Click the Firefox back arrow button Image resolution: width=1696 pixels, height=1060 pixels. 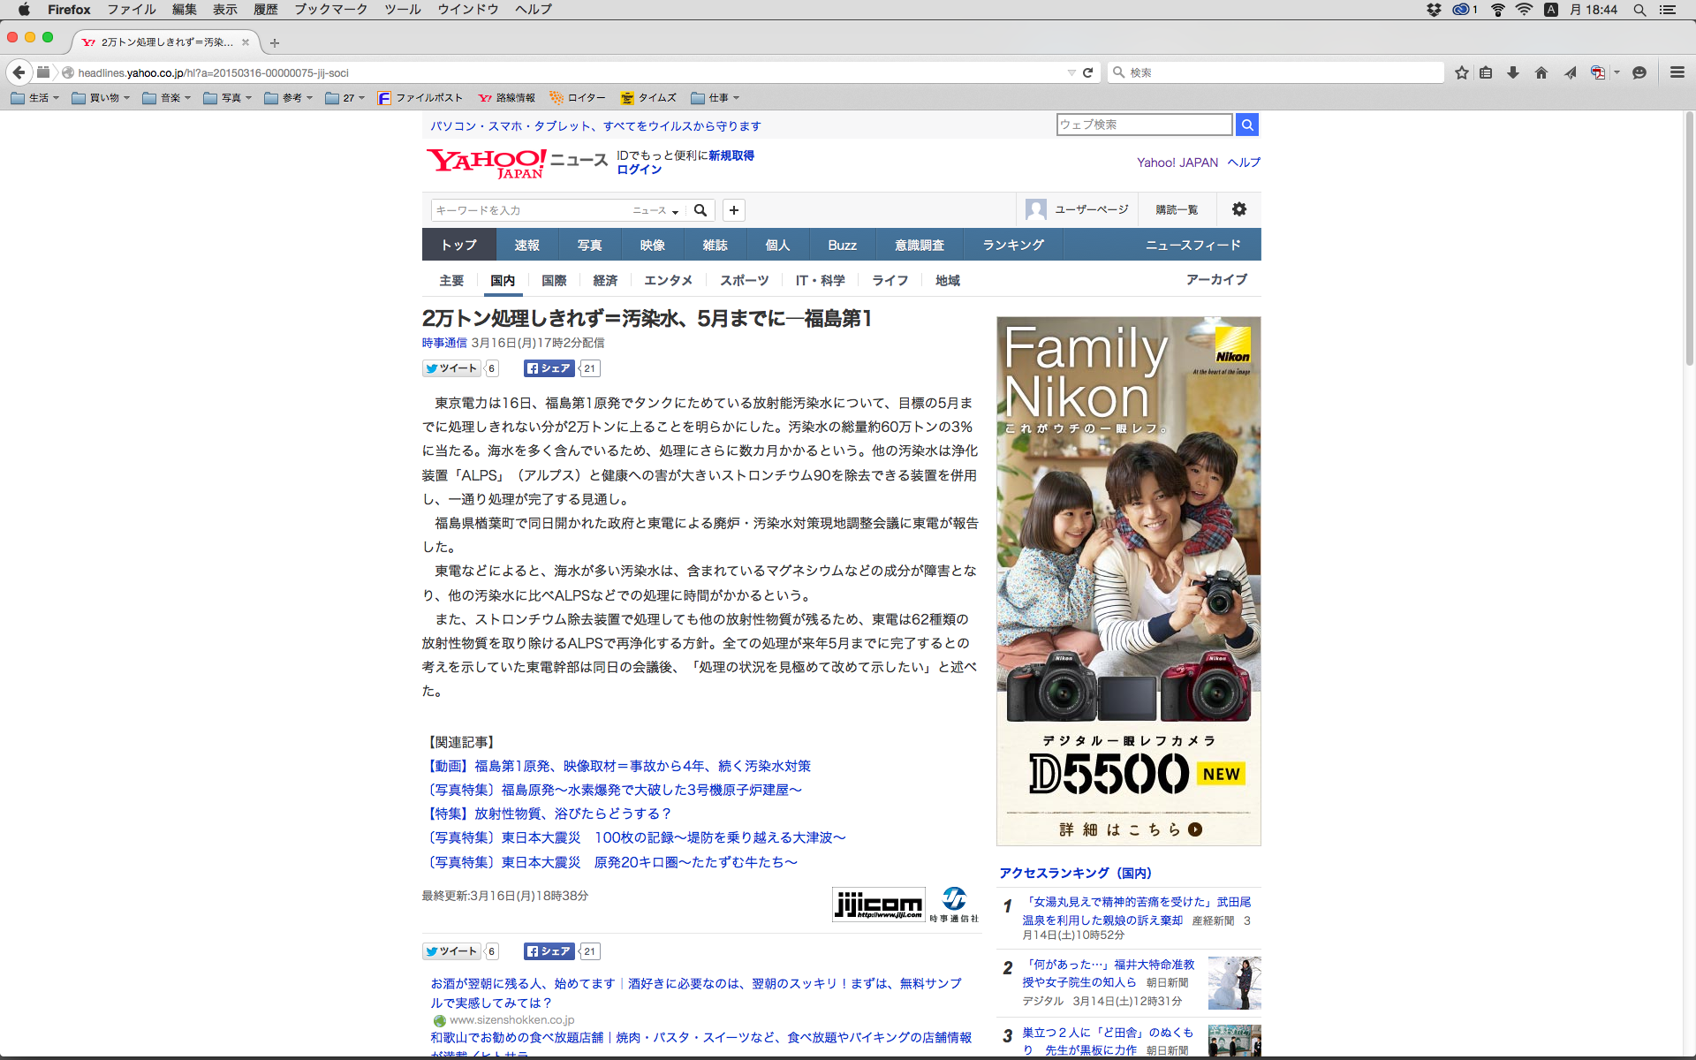coord(19,72)
